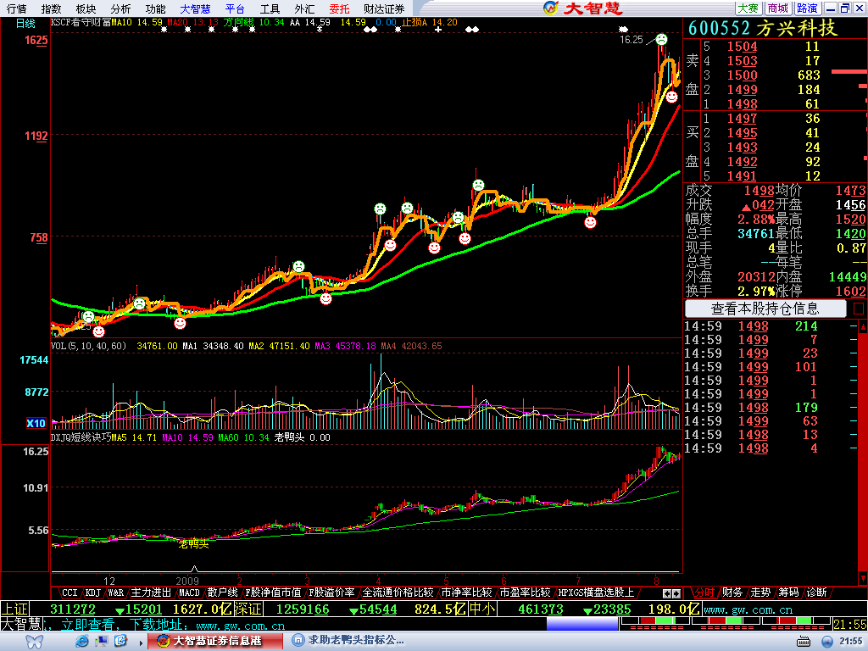The width and height of the screenshot is (868, 651).
Task: Open the 行情 menu
Action: [x=17, y=8]
